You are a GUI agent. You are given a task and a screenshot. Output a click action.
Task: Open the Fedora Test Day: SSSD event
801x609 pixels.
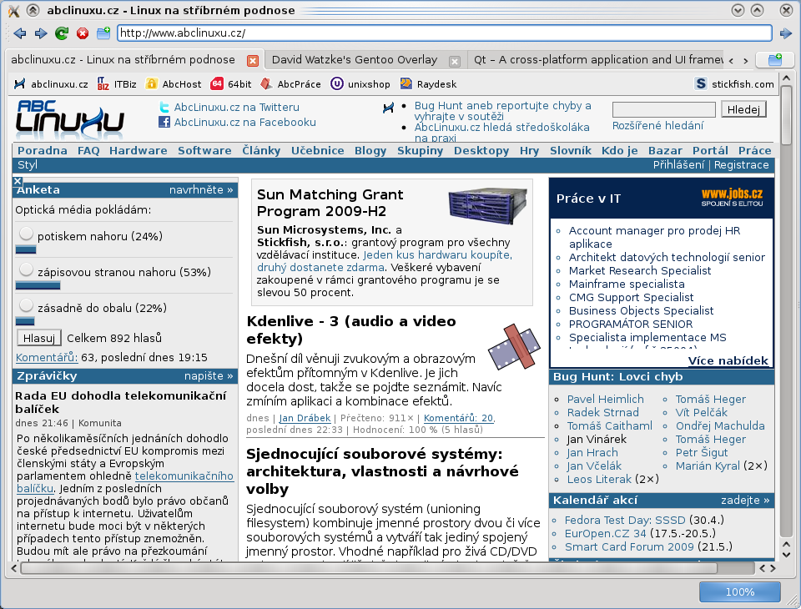(625, 520)
